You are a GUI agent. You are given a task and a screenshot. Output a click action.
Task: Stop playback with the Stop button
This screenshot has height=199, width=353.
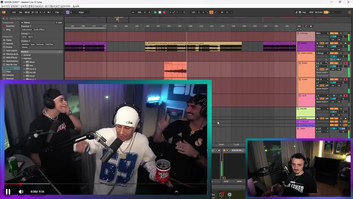(160, 12)
